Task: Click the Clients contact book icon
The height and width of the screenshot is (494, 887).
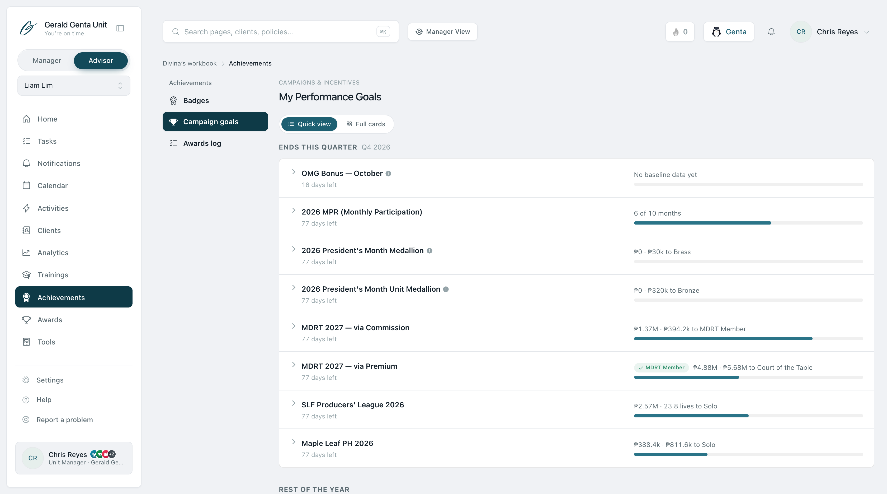Action: (x=26, y=230)
